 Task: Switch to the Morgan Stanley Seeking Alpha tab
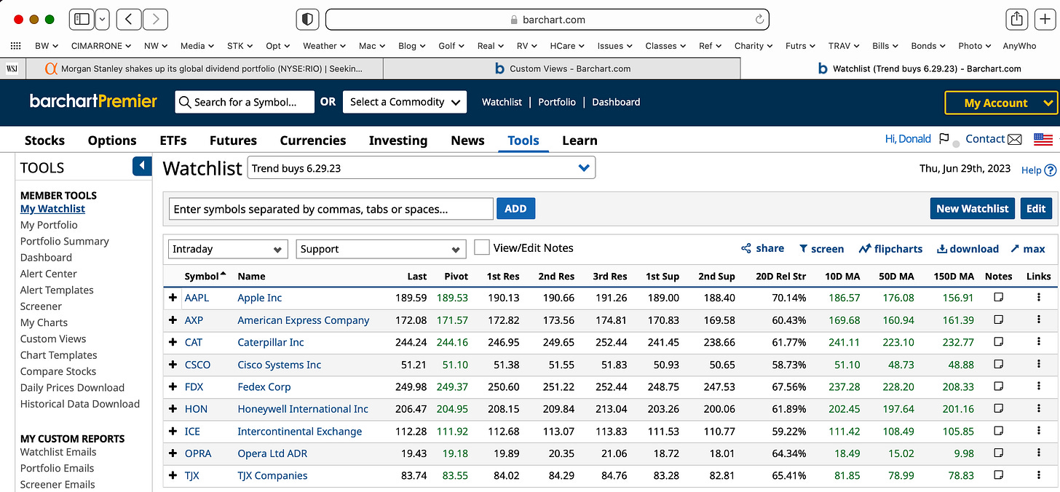pyautogui.click(x=204, y=68)
